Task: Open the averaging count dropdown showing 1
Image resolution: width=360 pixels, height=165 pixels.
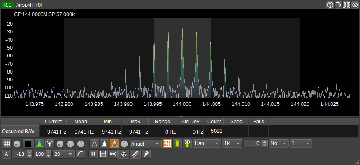Action: 301,143
